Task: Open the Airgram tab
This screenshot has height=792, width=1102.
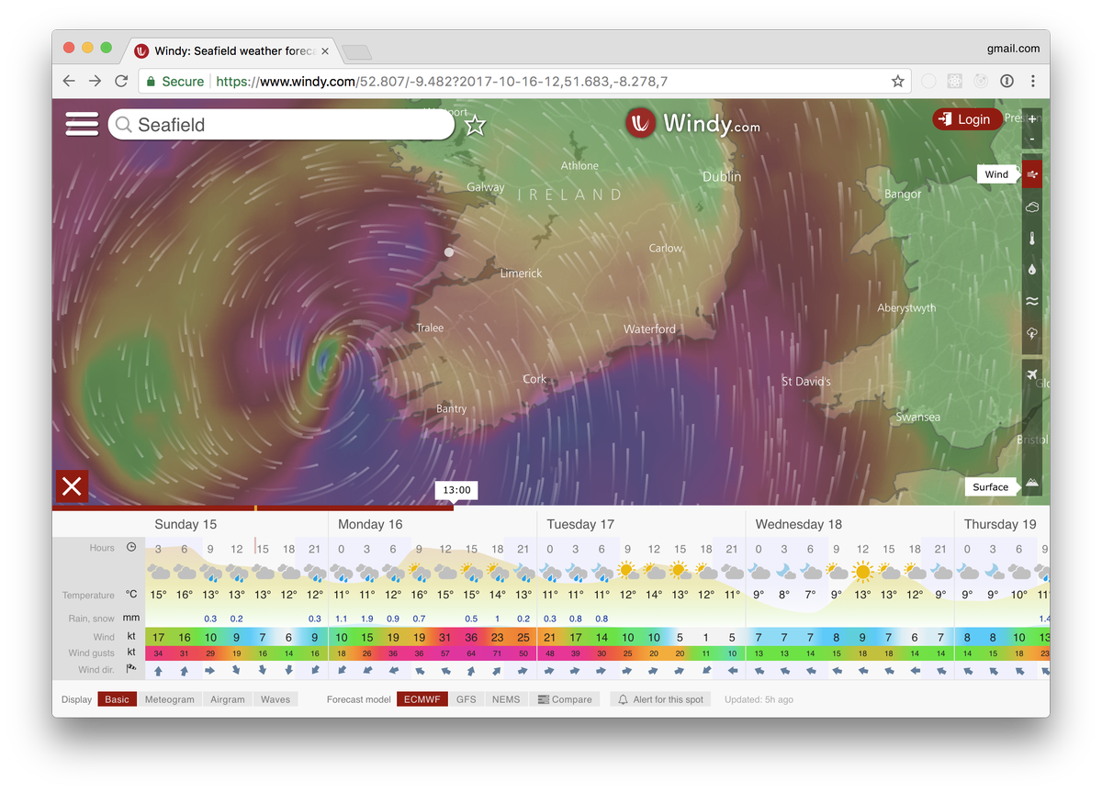Action: [x=227, y=698]
